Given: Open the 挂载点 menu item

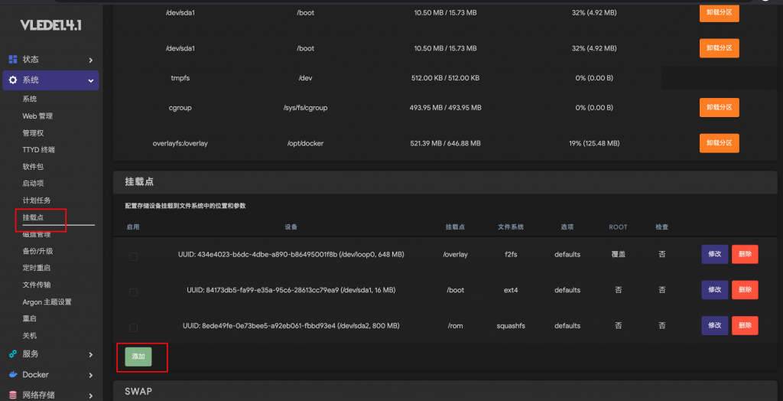Looking at the screenshot, I should [34, 217].
